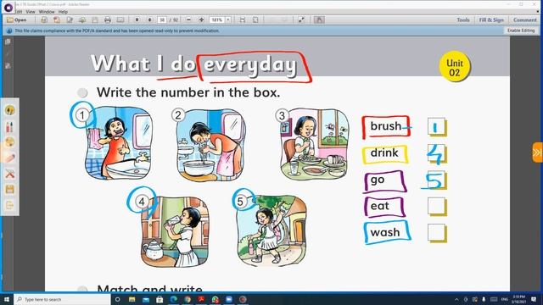Viewport: 543px width, 305px height.
Task: Click the cloud upload toolbar icon
Action: [x=82, y=19]
